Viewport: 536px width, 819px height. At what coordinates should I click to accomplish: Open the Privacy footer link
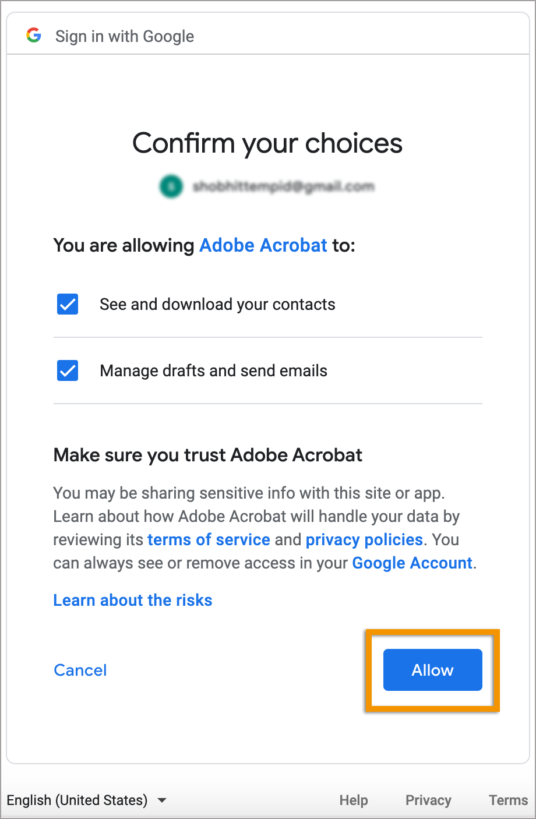tap(428, 800)
